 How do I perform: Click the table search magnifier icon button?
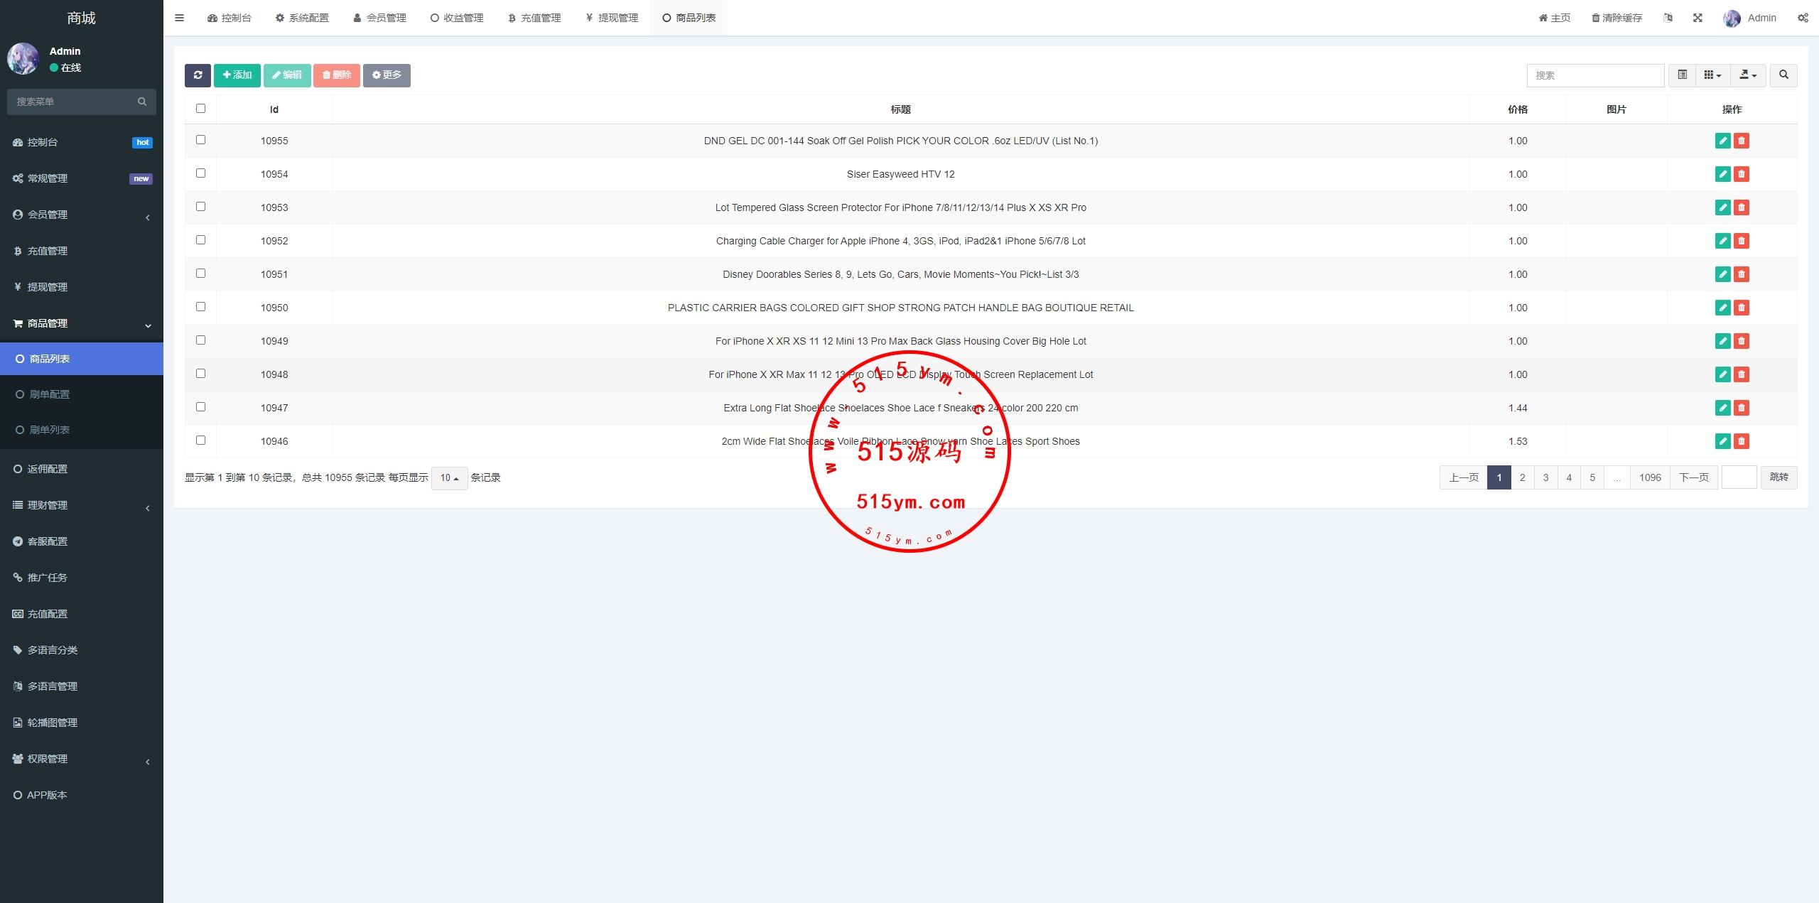(x=1783, y=75)
